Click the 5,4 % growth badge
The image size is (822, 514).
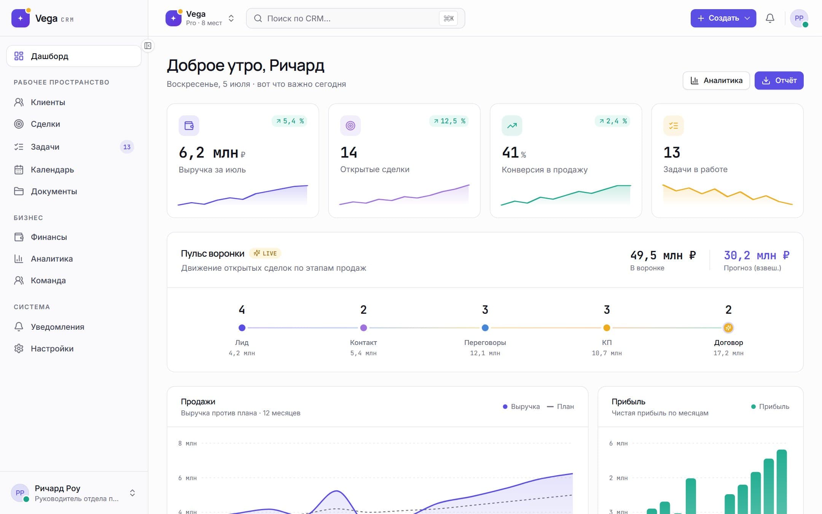[290, 121]
